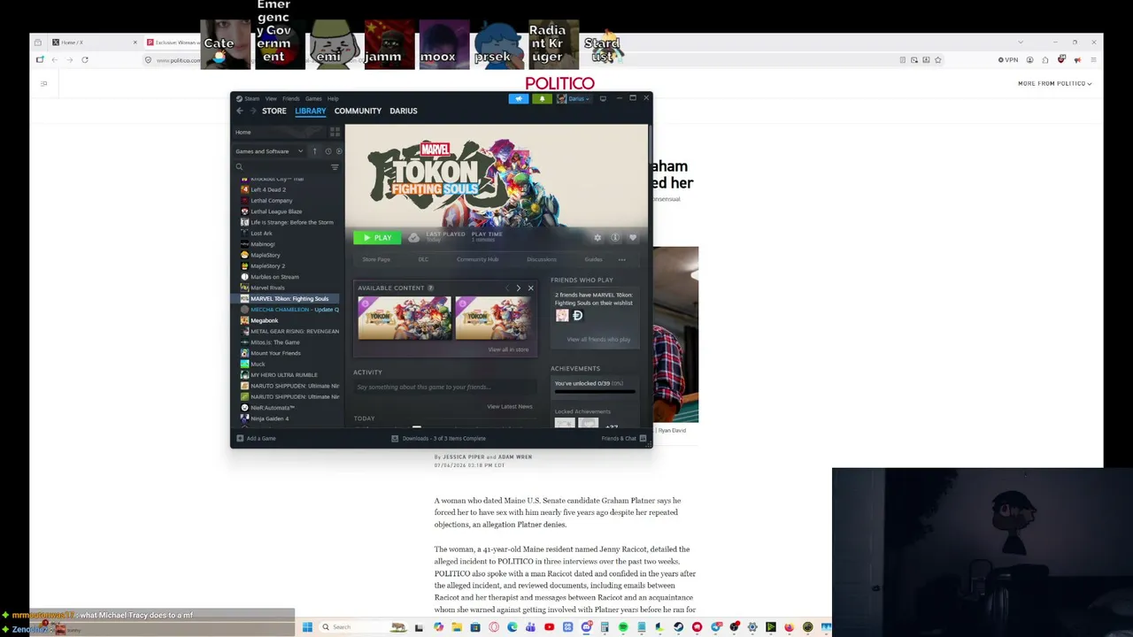Click the green Play button for MARVEL Tōkon

coord(377,237)
